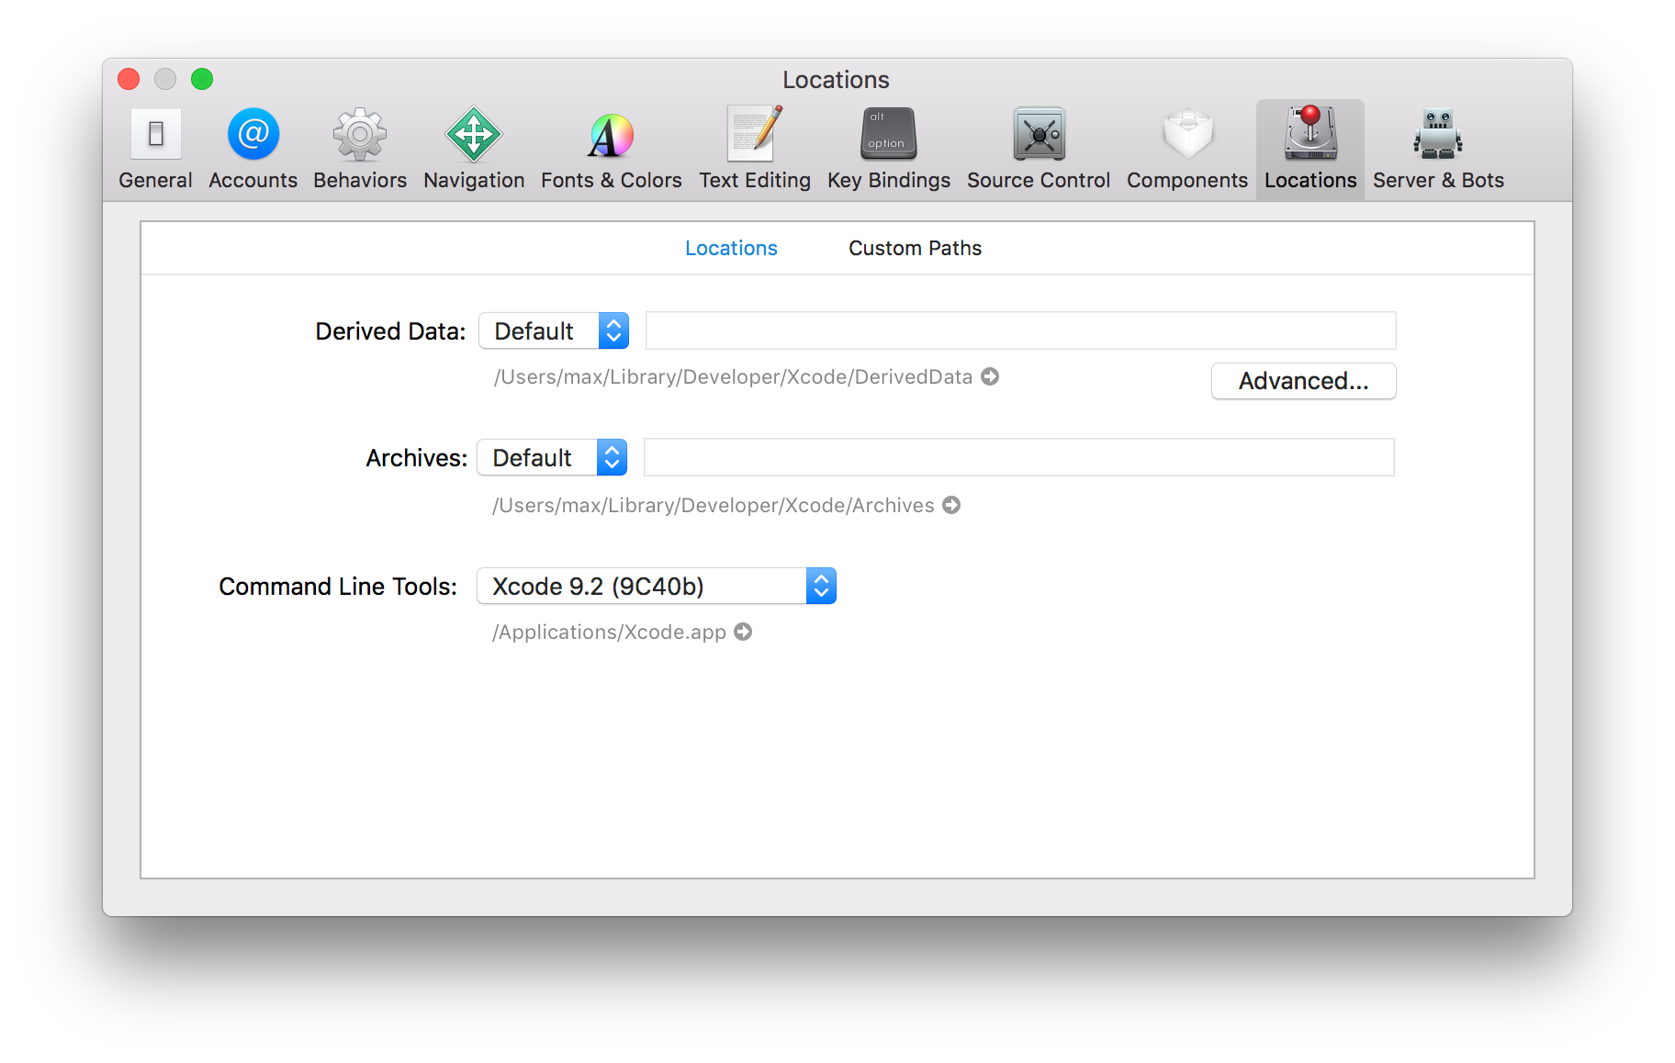Viewport: 1675px width, 1063px height.
Task: Open Components preferences pane
Action: [1186, 149]
